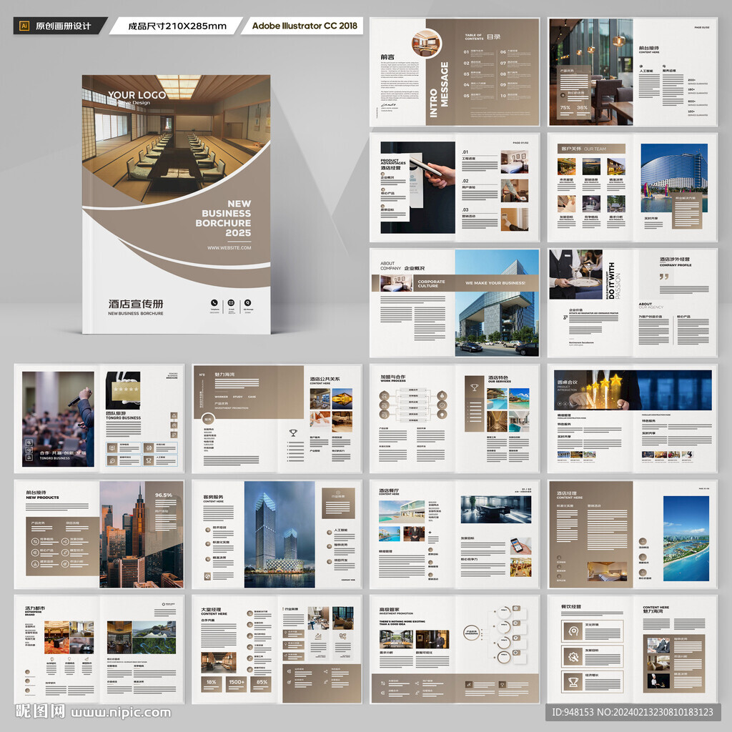Click the 'Adobe Illustrator CC 2018' label
The width and height of the screenshot is (732, 732).
click(305, 26)
